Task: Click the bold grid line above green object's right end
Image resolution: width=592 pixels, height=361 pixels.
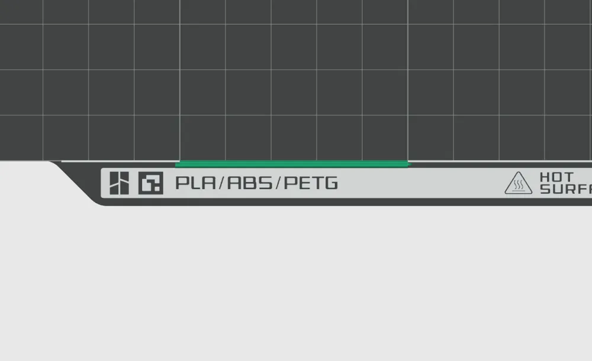Action: (x=408, y=80)
